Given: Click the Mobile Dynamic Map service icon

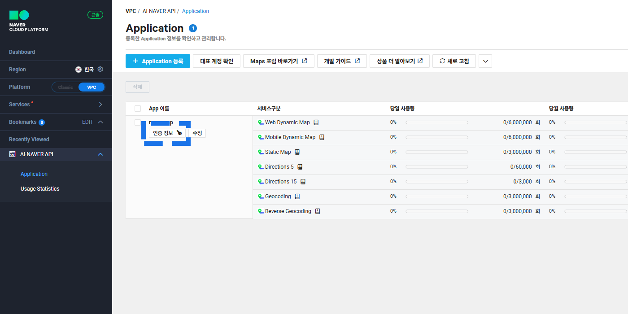Looking at the screenshot, I should pos(261,137).
